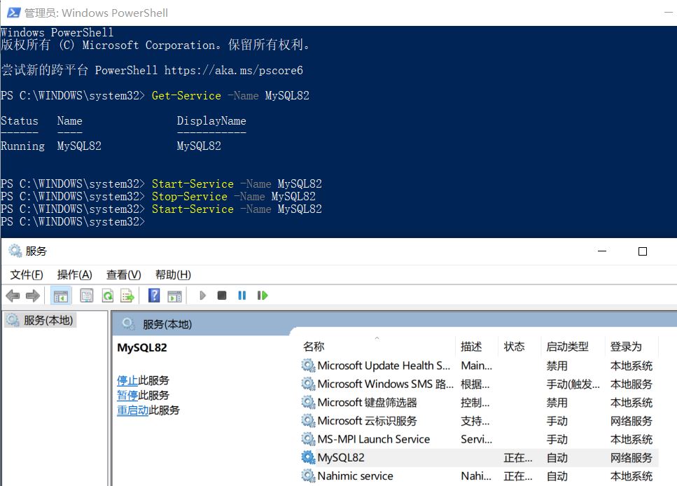Click the Forward arrow in Services toolbar
677x486 pixels.
point(33,296)
